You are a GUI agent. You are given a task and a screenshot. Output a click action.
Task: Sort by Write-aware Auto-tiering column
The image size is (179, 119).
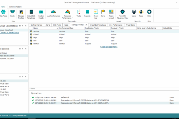[x=150, y=28]
